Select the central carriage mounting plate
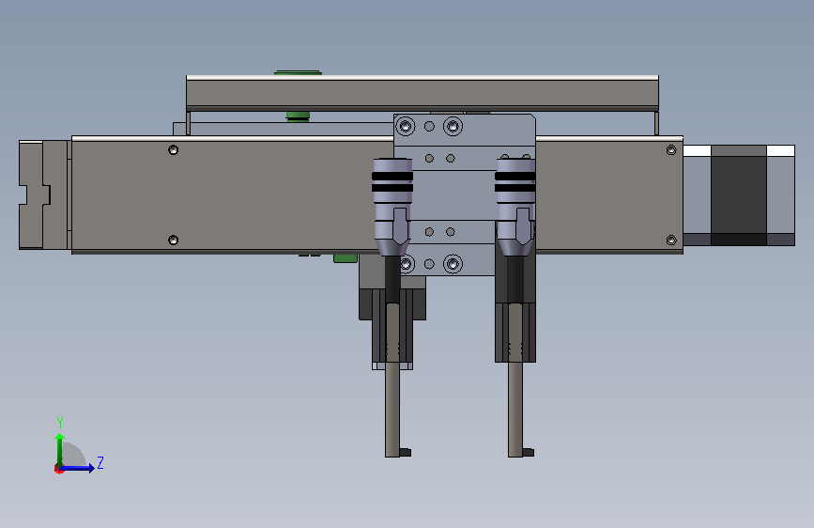This screenshot has width=814, height=528. 465,194
